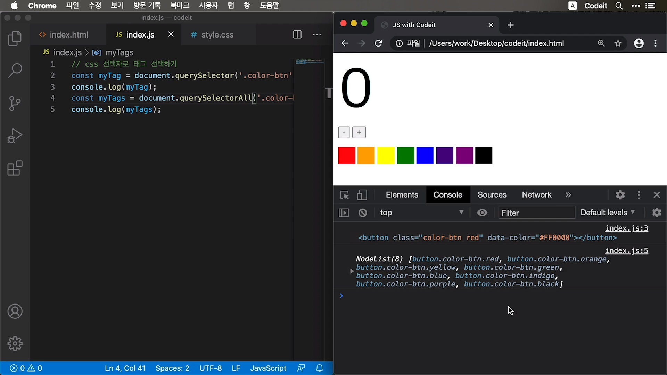Click the clear console icon
This screenshot has height=375, width=667.
363,213
